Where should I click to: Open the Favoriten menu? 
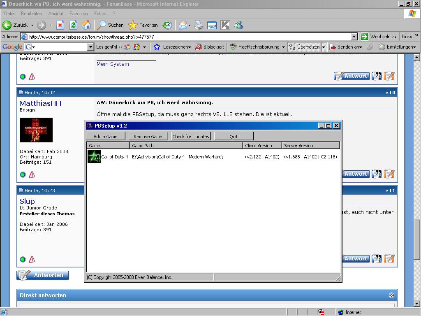pyautogui.click(x=79, y=14)
